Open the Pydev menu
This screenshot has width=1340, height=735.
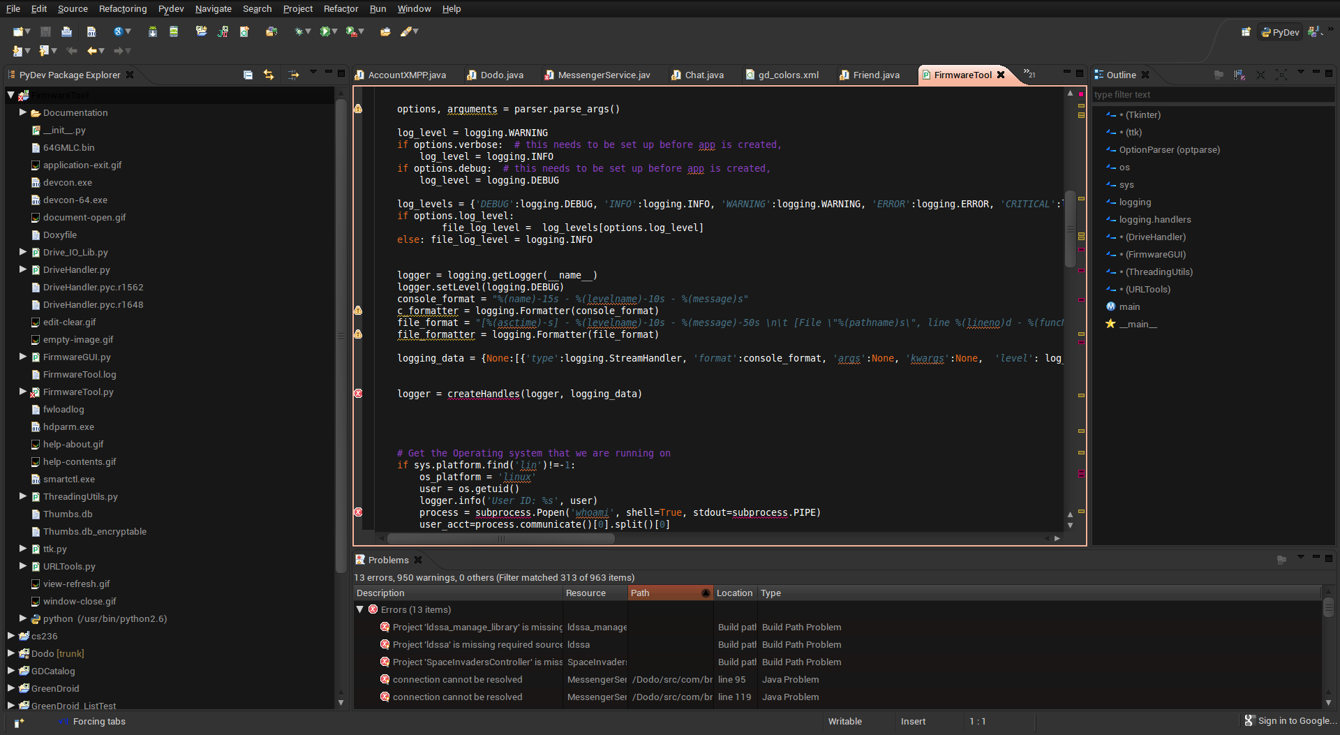pyautogui.click(x=170, y=8)
